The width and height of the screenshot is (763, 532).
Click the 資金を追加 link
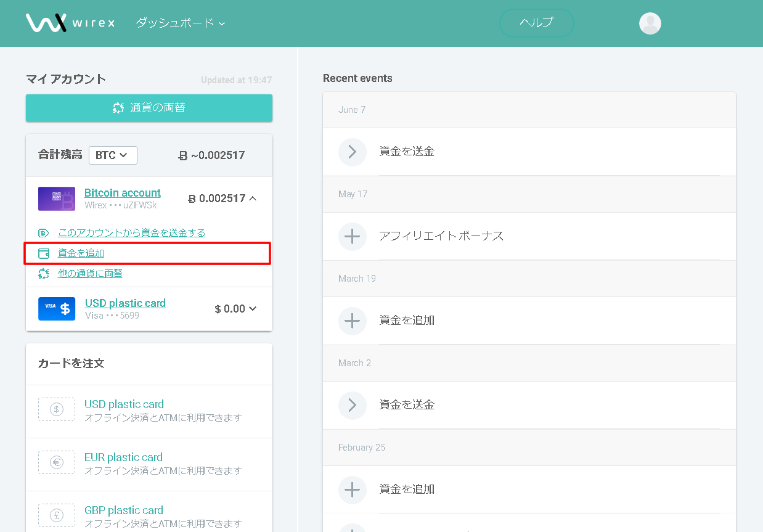[81, 253]
